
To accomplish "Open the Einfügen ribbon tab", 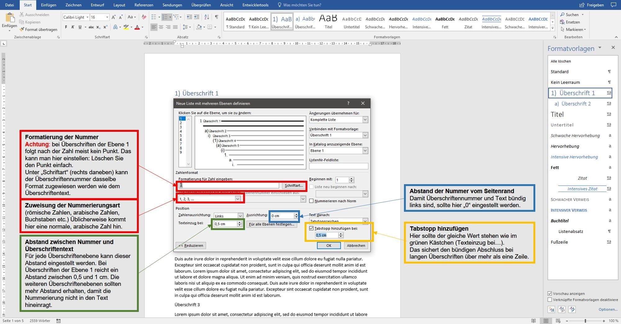I will [48, 5].
